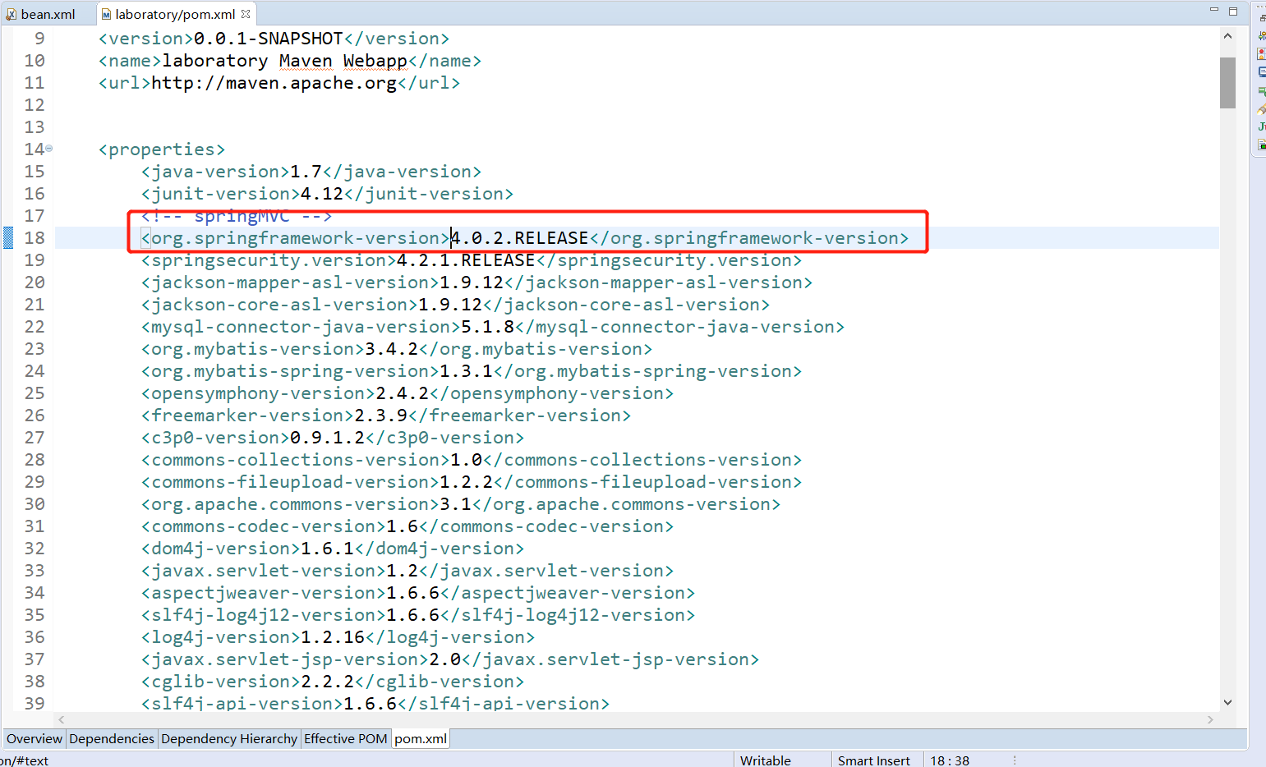The width and height of the screenshot is (1266, 767).
Task: Restore the minimized view in the right sidebar
Action: click(x=1261, y=17)
